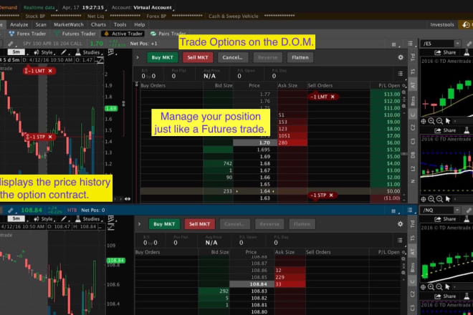This screenshot has width=473, height=315.
Task: Zoom out on the /ES chart
Action: pyautogui.click(x=439, y=121)
